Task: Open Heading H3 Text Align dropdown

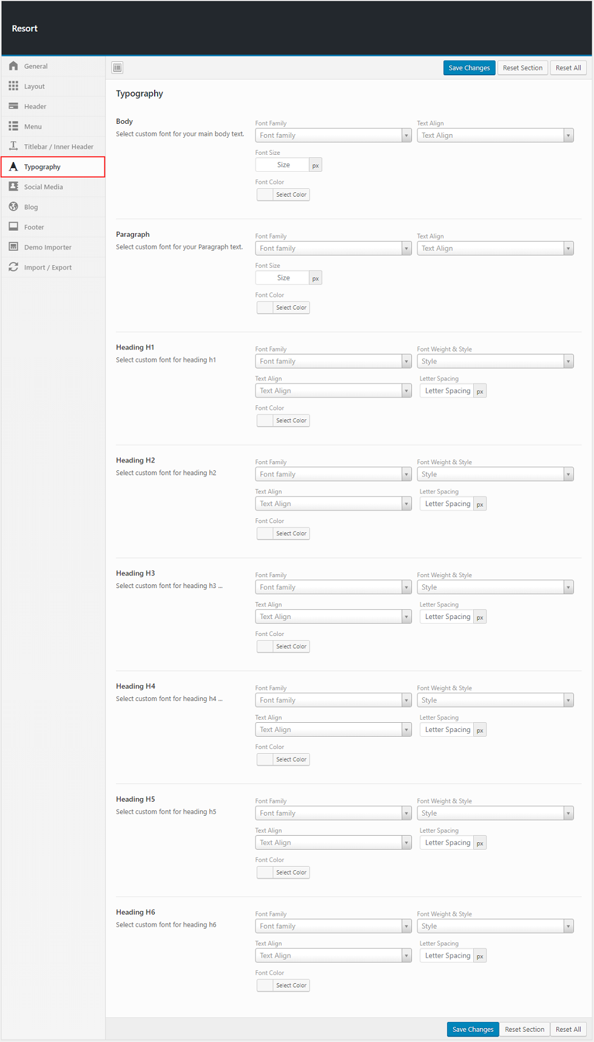Action: (333, 617)
